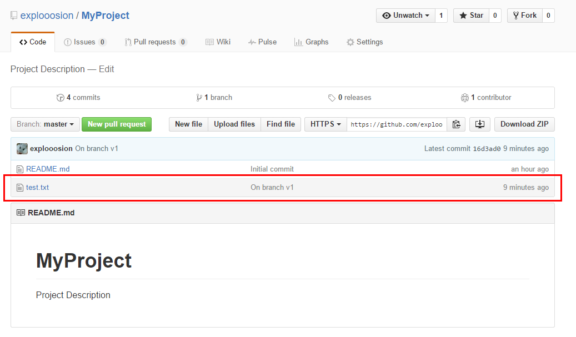View the 1 branch link
Image resolution: width=576 pixels, height=337 pixels.
tap(214, 98)
